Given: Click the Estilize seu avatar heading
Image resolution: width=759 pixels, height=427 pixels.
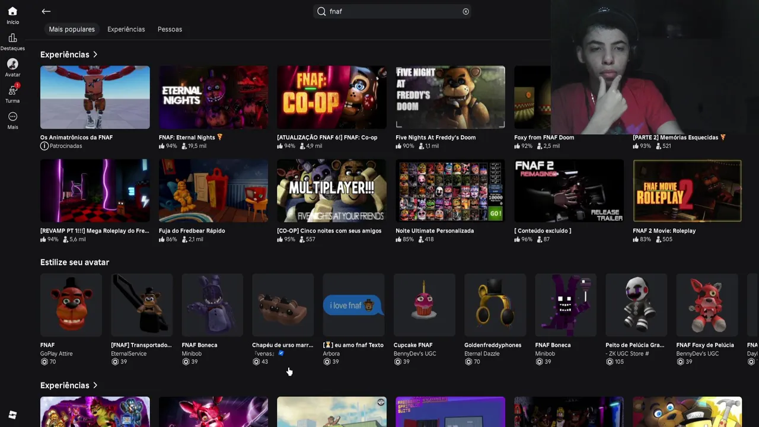Looking at the screenshot, I should (x=75, y=262).
